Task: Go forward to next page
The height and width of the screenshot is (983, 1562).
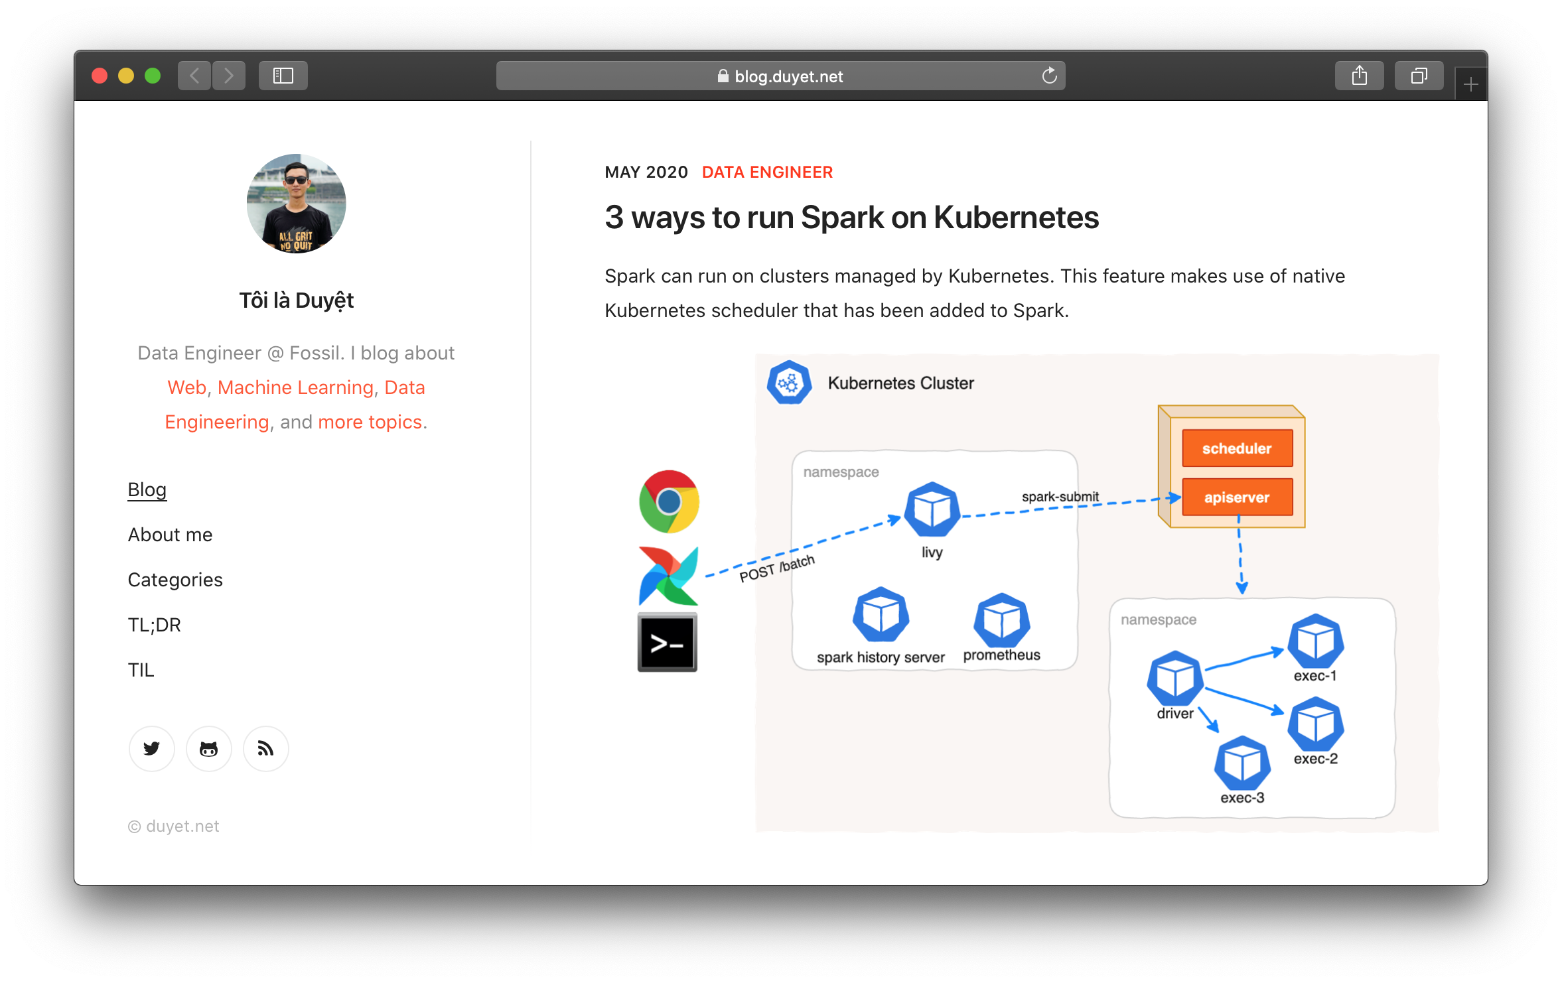Action: [229, 76]
